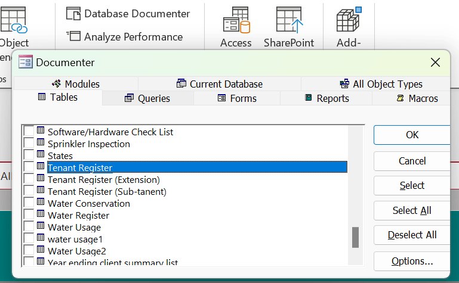
Task: Click table icon beside Sprinkler Inspection
Action: 41,142
